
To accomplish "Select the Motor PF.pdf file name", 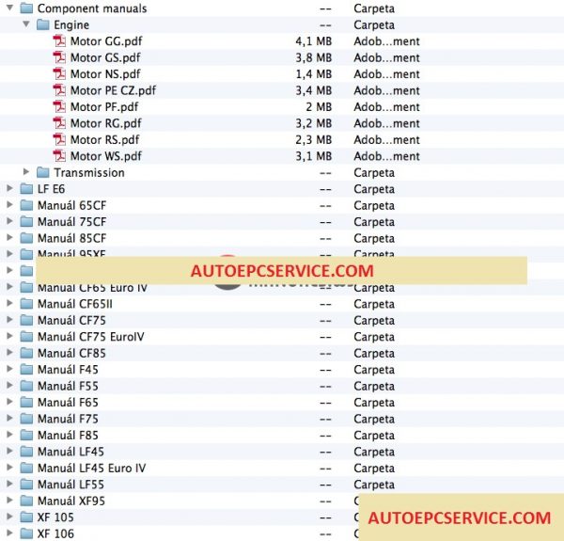I will [104, 107].
